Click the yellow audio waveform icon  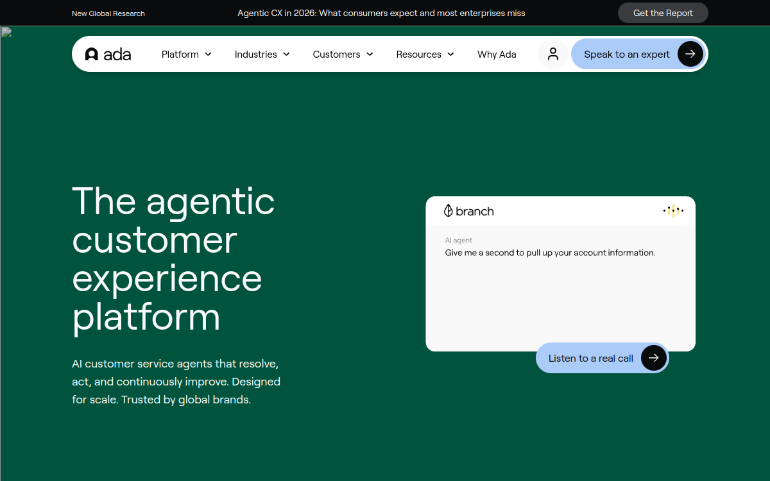673,210
